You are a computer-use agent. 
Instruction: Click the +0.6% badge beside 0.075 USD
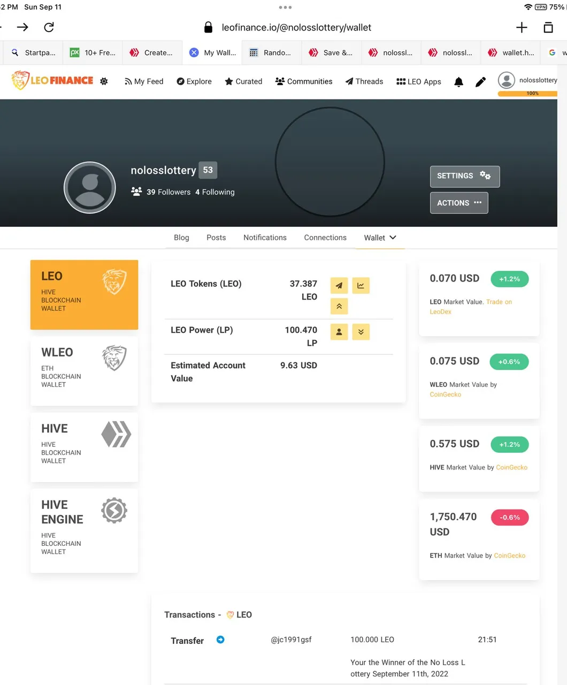click(x=509, y=362)
